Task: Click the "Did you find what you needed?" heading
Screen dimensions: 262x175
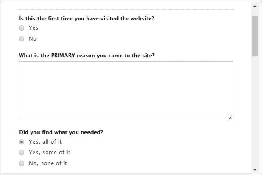Action: (x=61, y=132)
